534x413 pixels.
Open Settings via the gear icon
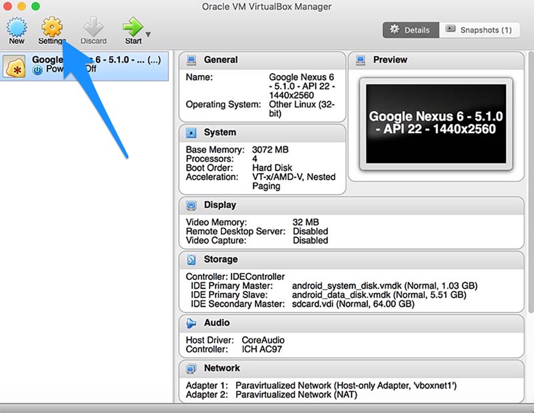[x=52, y=27]
